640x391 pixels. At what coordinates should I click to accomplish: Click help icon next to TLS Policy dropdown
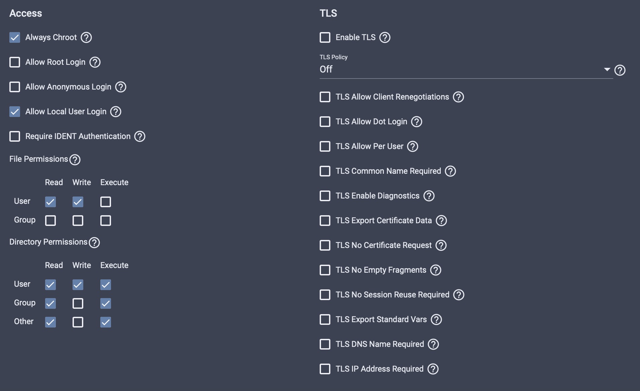(x=620, y=70)
